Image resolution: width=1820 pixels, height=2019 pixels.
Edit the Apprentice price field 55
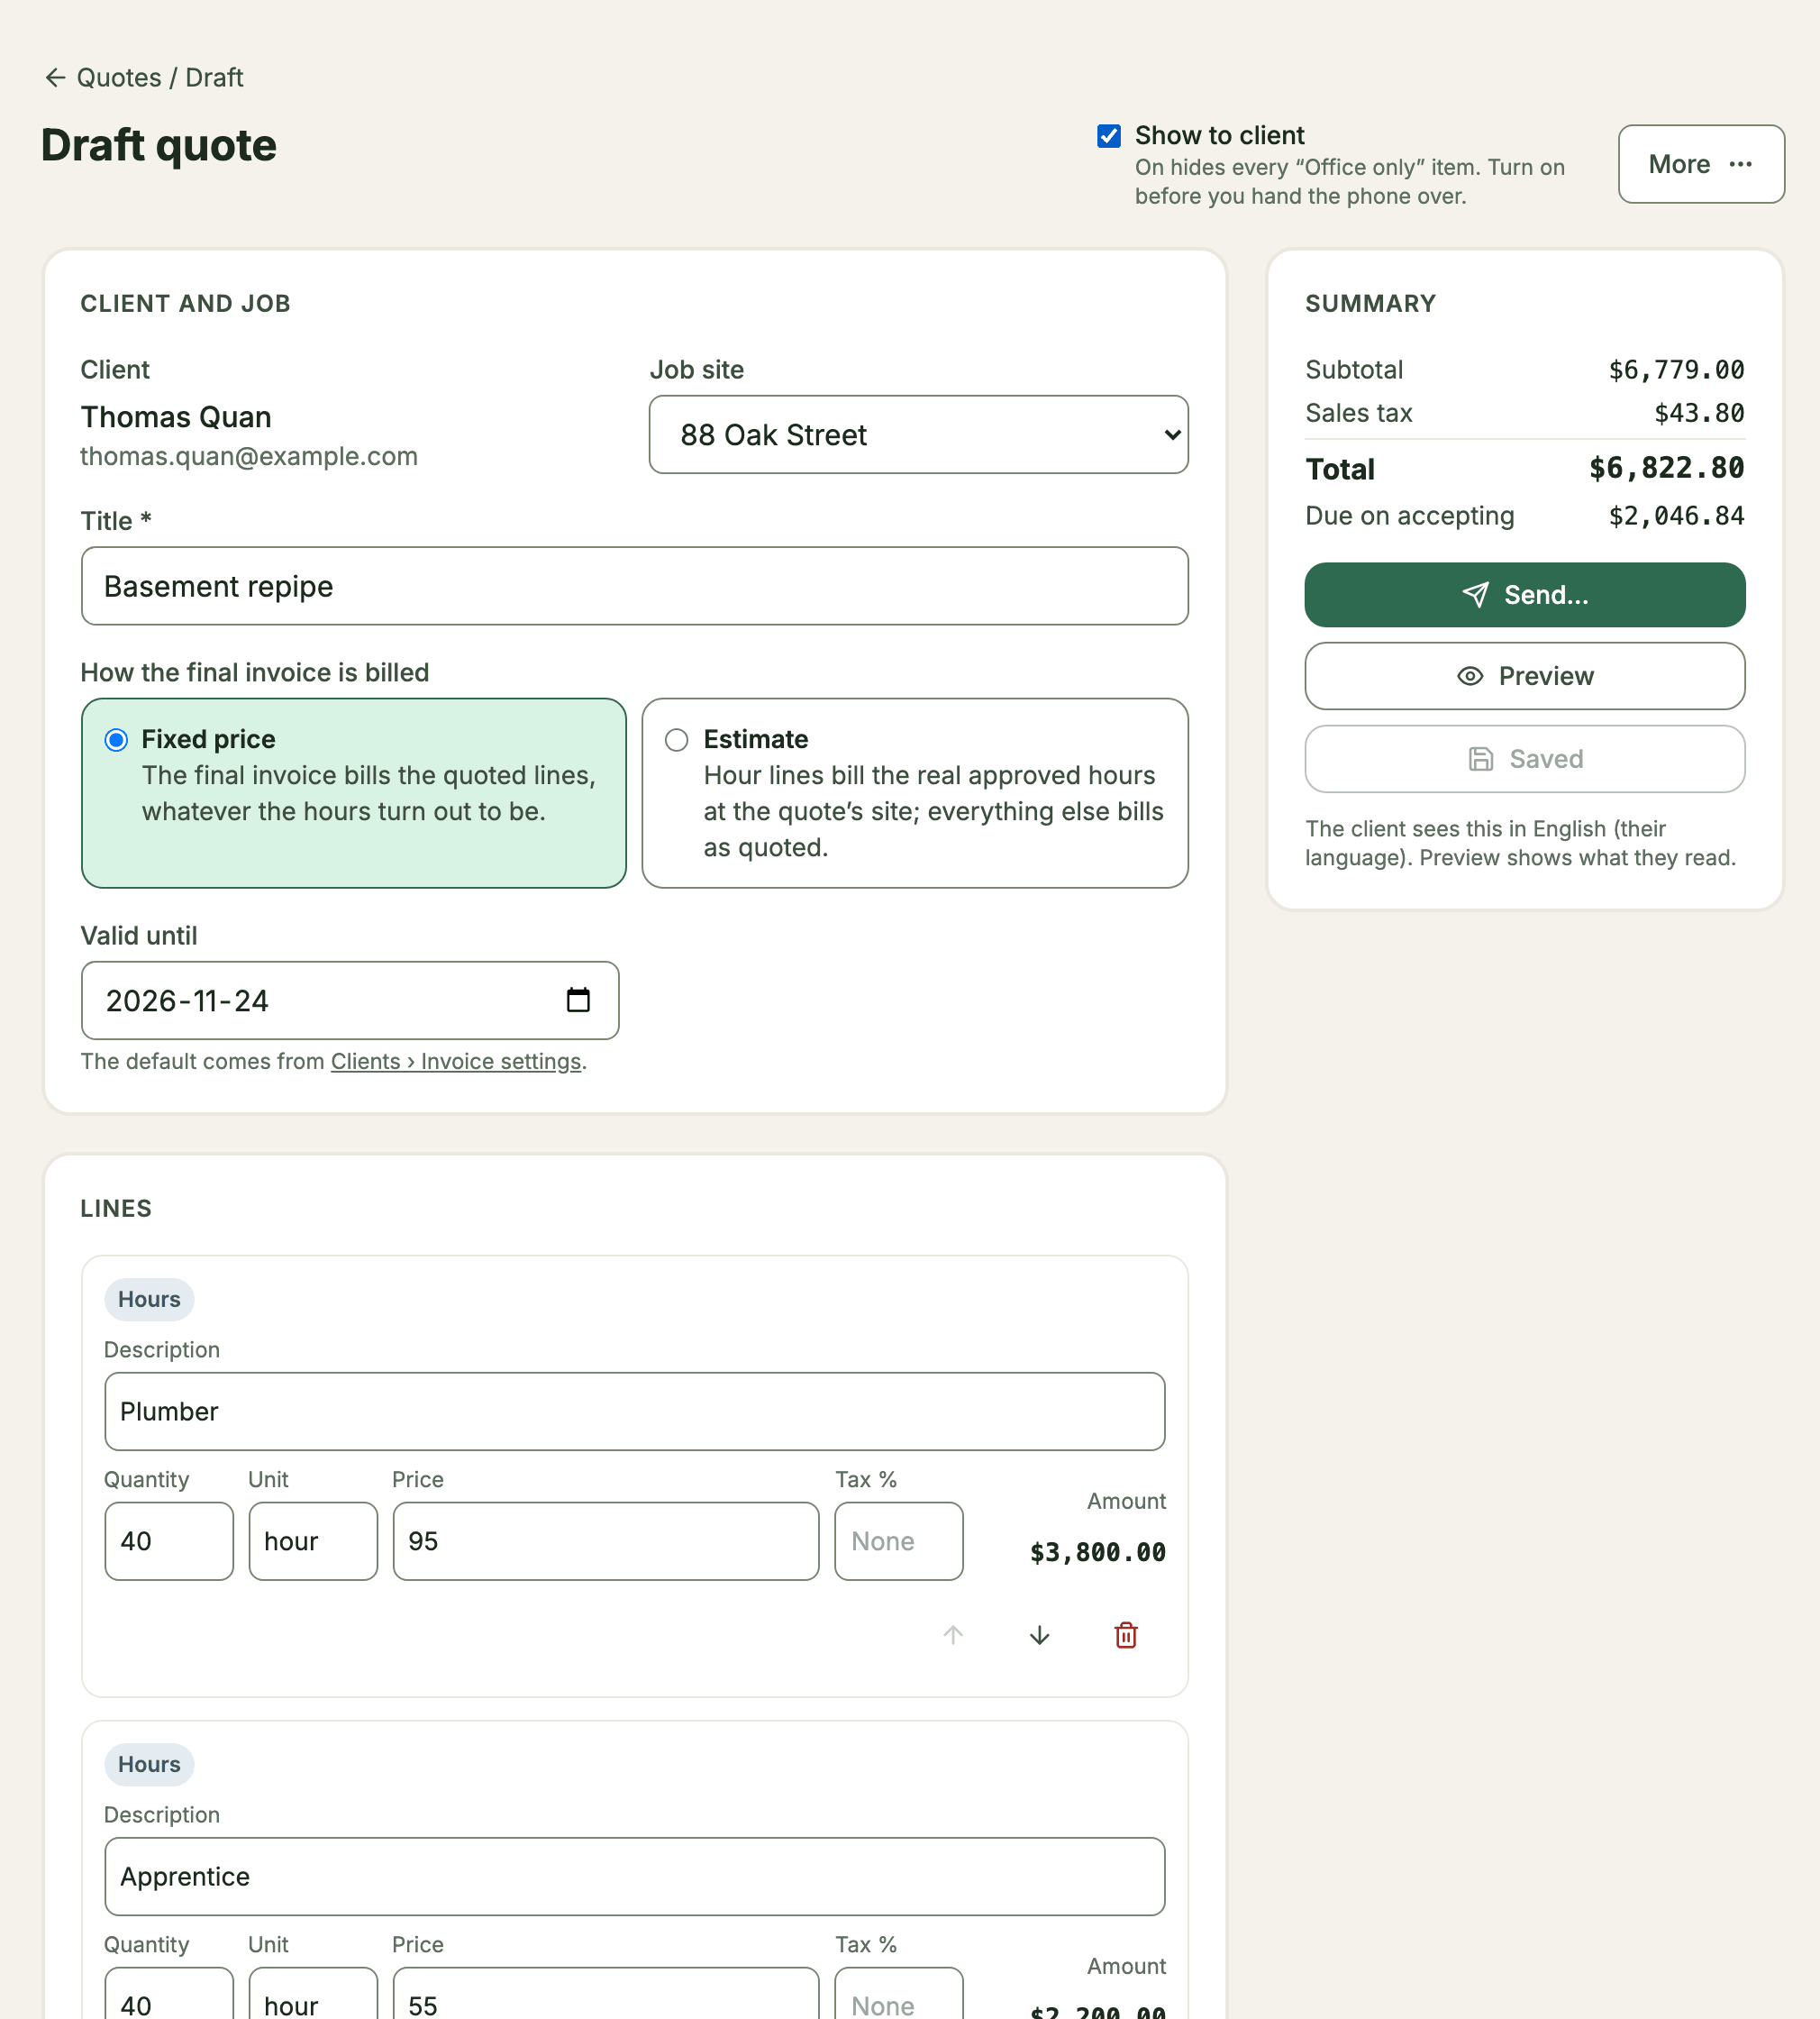[x=606, y=1995]
